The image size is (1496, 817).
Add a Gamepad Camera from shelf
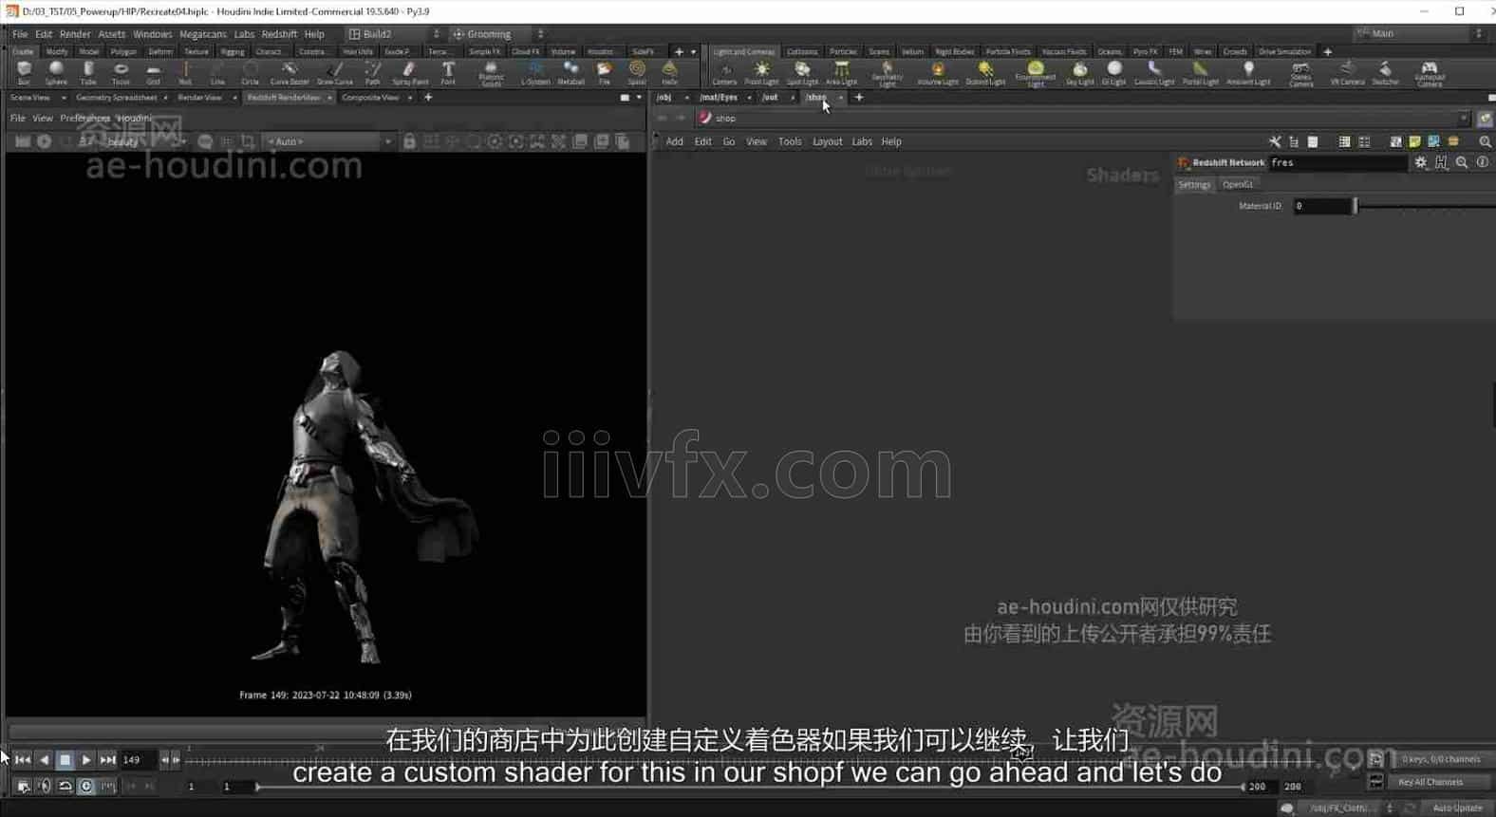[x=1430, y=73]
